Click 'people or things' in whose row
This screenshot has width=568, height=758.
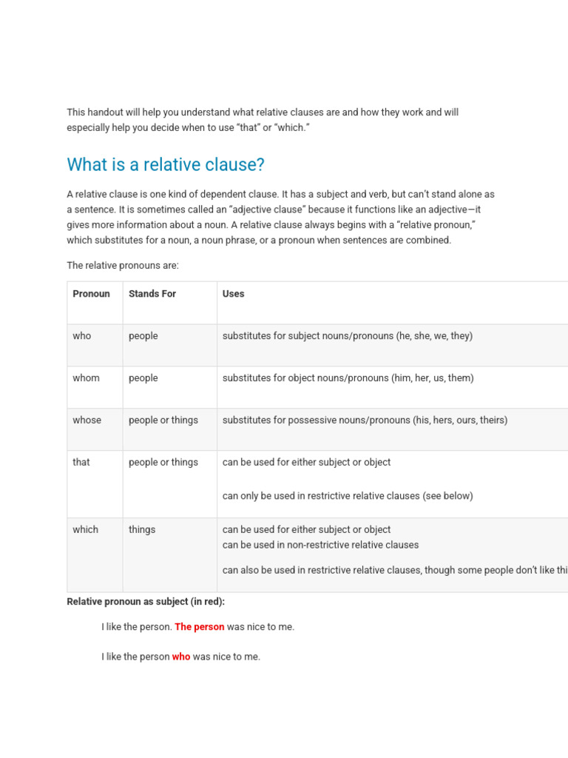pos(163,420)
